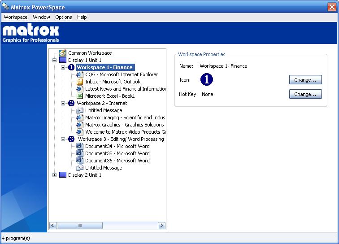Click Change button for the Icon
This screenshot has height=244, width=339.
(x=305, y=80)
